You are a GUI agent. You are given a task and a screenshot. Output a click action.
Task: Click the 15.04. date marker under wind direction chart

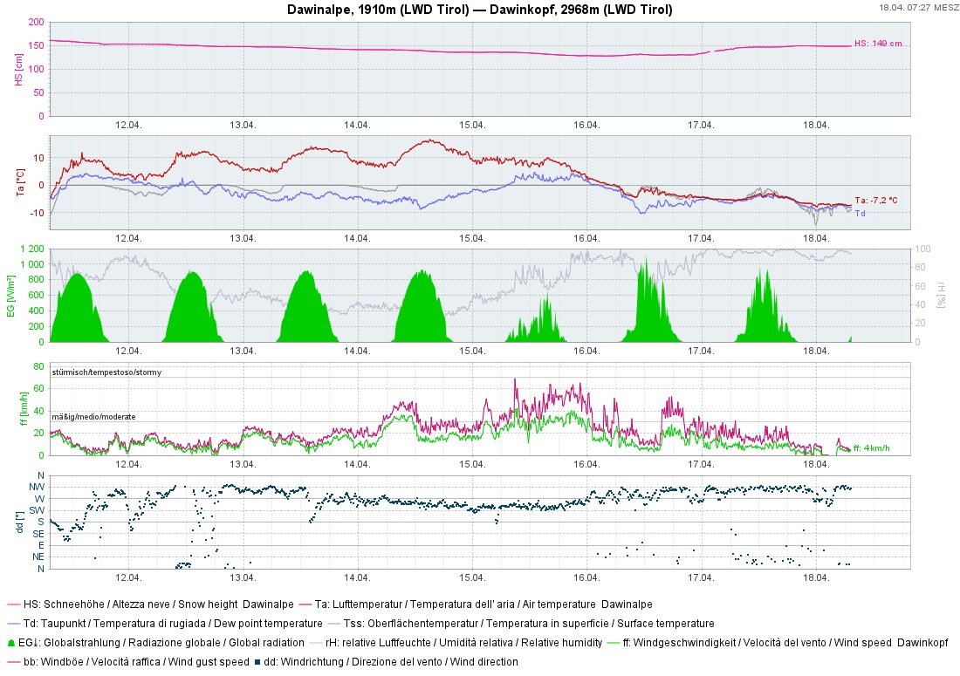click(471, 577)
